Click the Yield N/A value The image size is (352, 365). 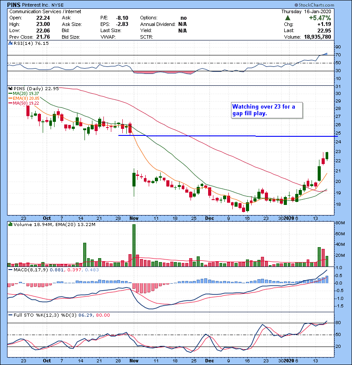[183, 30]
